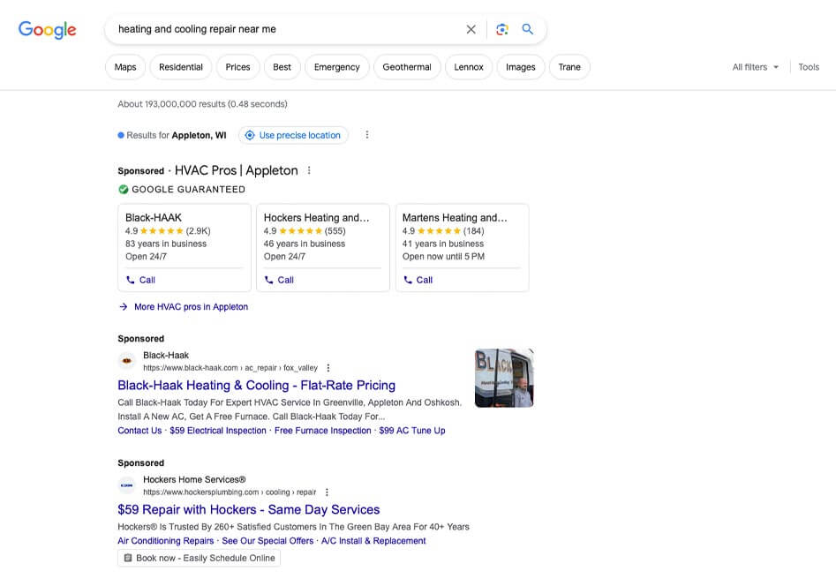This screenshot has height=586, width=836.
Task: Open Google Lens image search
Action: coord(501,29)
